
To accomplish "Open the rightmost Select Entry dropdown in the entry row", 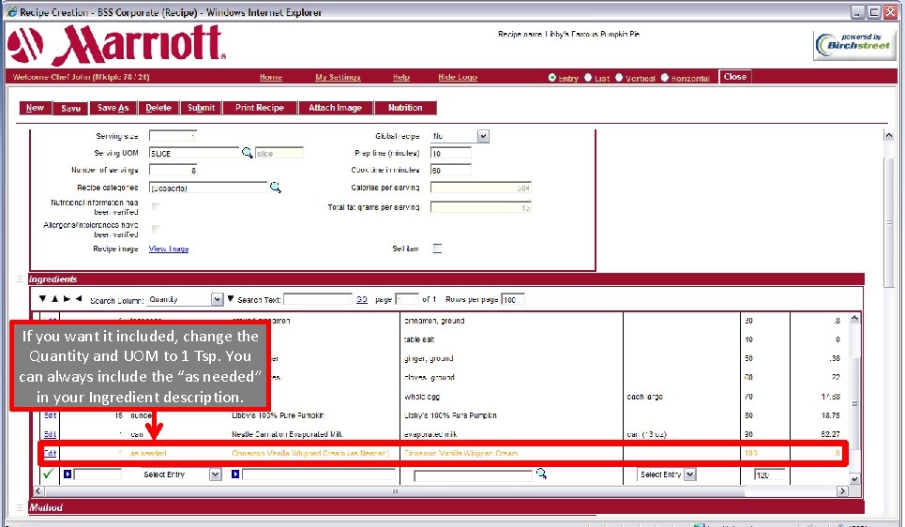I will (x=689, y=474).
